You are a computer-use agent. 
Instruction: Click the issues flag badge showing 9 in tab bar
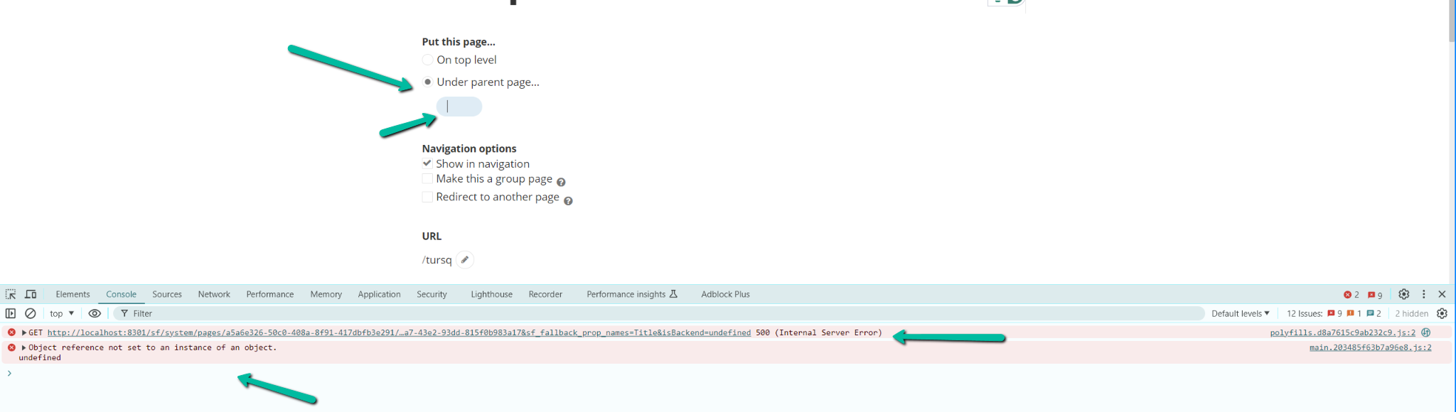coord(1375,294)
